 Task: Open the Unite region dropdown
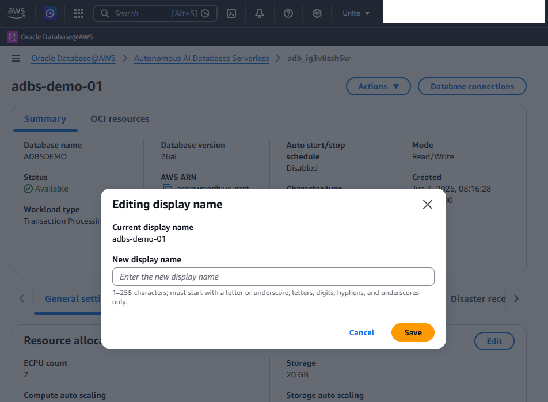(x=356, y=13)
